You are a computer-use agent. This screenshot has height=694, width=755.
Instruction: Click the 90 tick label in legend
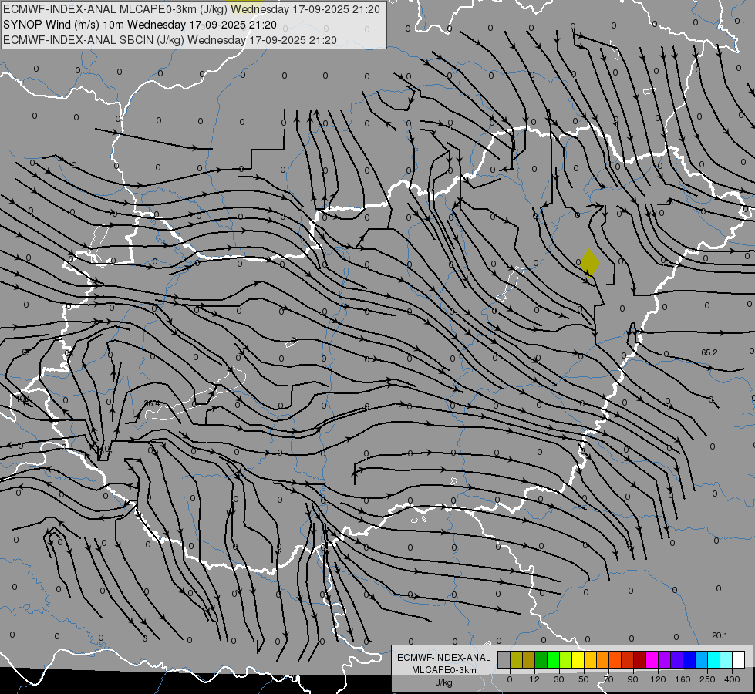632,679
